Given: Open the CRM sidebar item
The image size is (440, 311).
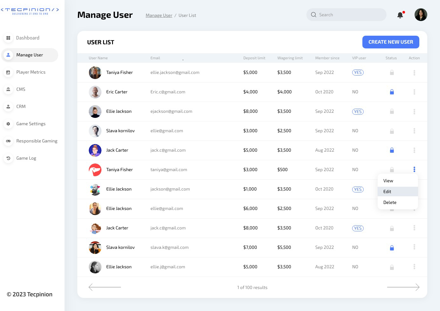Looking at the screenshot, I should (21, 107).
